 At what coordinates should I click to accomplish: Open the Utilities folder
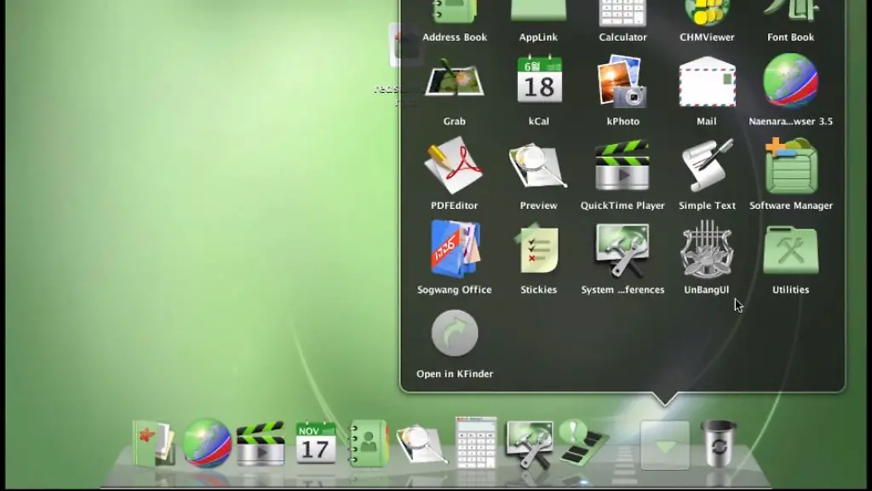790,250
